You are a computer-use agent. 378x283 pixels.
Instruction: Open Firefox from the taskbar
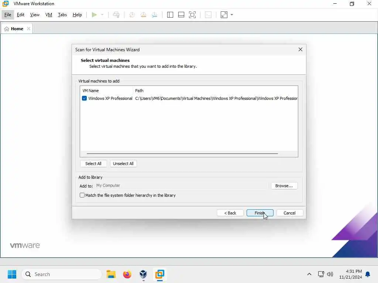(127, 274)
